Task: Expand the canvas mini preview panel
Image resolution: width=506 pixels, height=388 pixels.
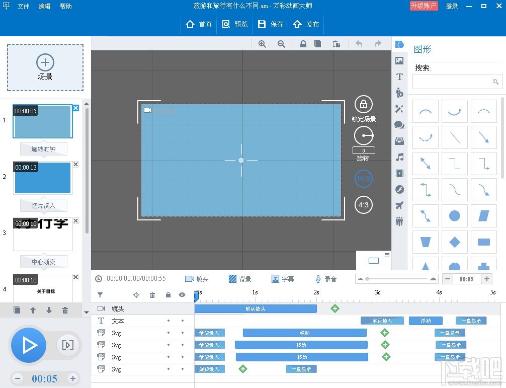Action: point(387,255)
